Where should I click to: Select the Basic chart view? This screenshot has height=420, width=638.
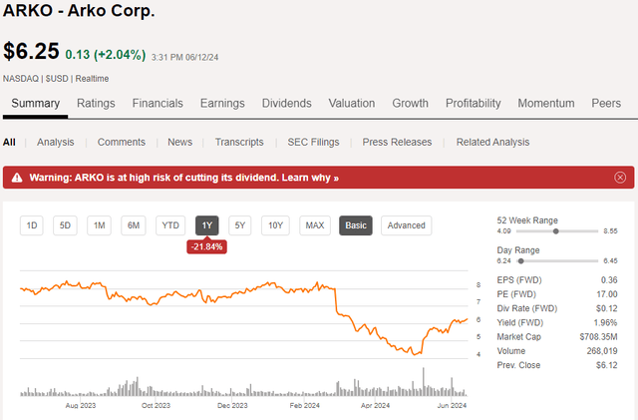click(x=356, y=225)
